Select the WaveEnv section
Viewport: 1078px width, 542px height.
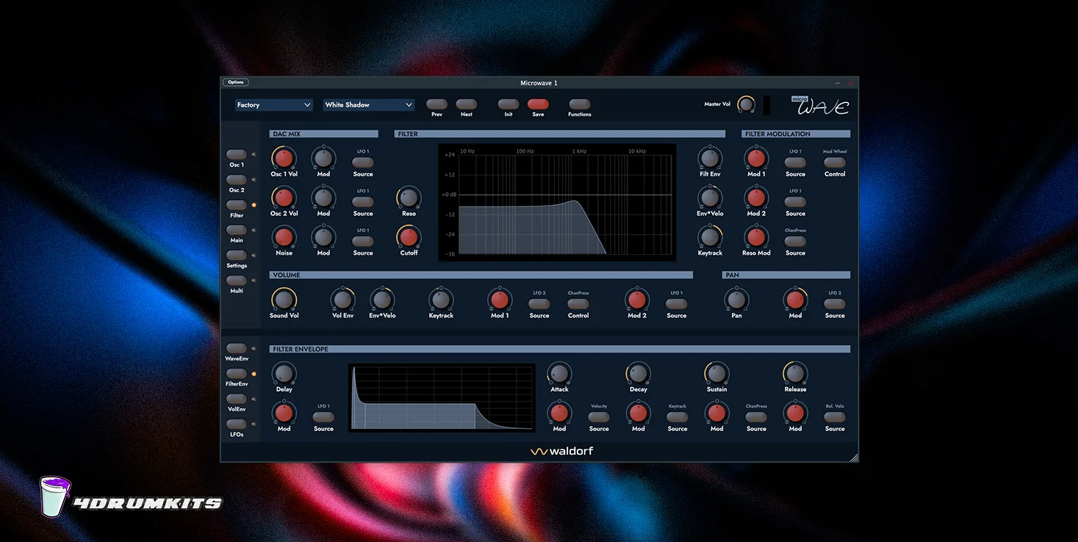(x=237, y=348)
